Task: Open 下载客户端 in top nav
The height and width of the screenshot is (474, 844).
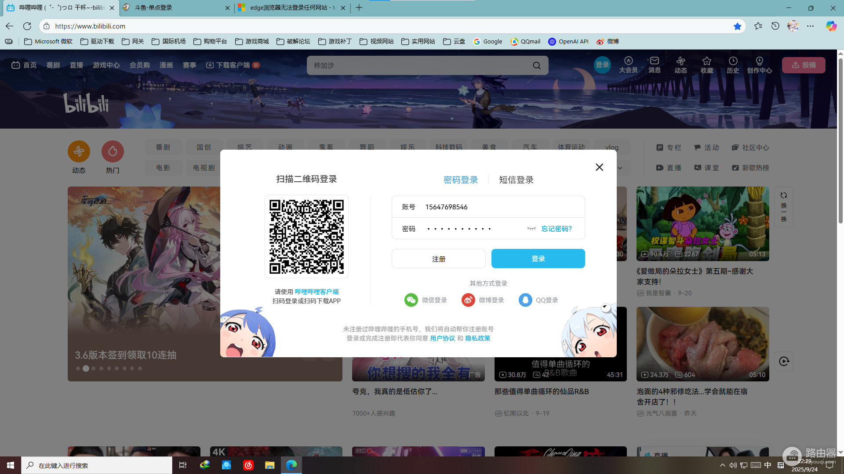Action: point(233,65)
